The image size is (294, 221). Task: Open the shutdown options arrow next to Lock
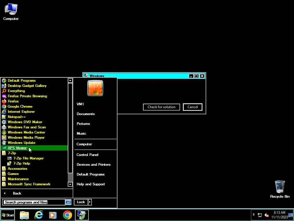(x=90, y=202)
